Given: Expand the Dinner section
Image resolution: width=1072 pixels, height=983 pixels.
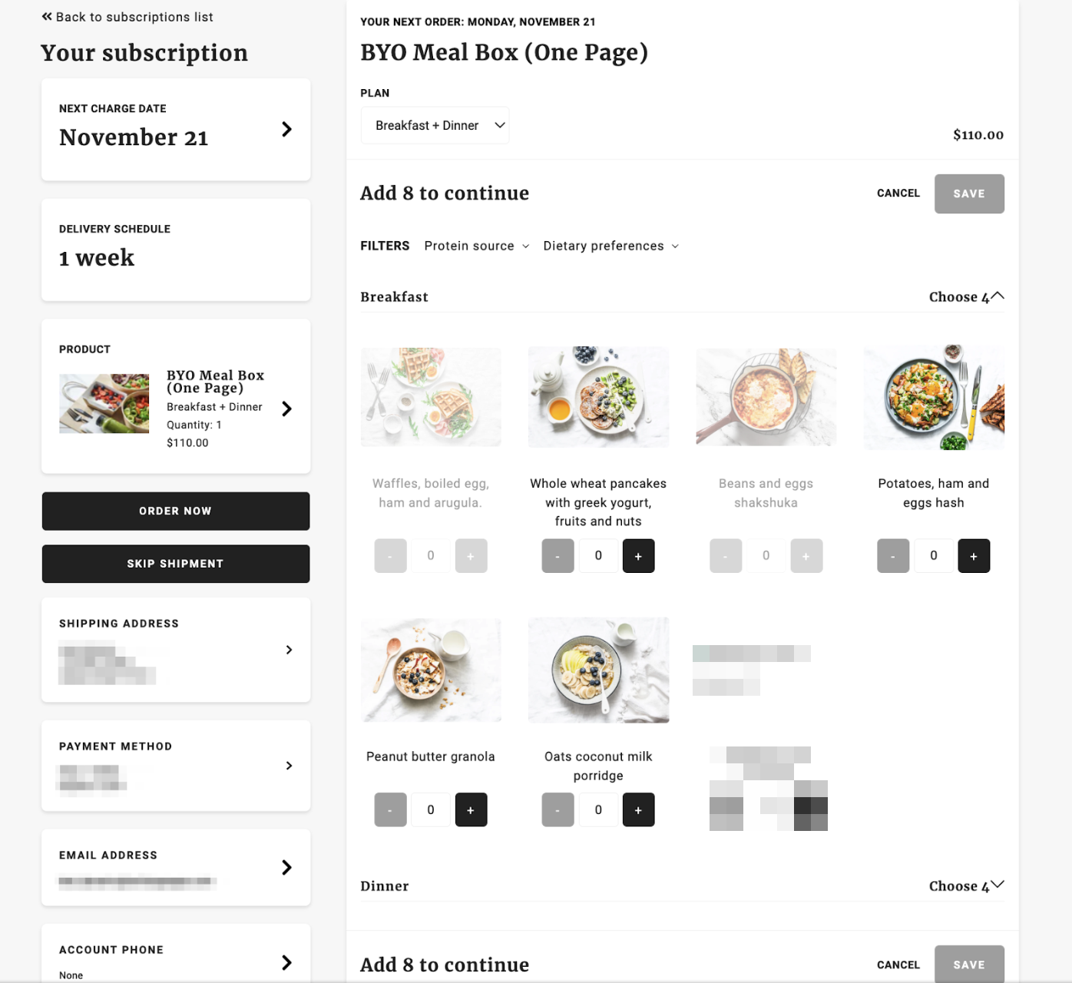Looking at the screenshot, I should click(998, 884).
